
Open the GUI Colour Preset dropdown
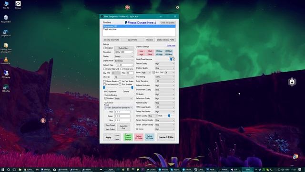pos(118,107)
